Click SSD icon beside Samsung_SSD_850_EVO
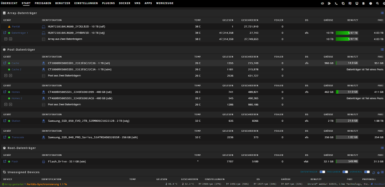Viewport: 385px width, 187px height. click(x=44, y=121)
